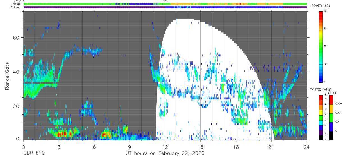Click the 'TX FRQ (MHz)' legend title
The image size is (345, 159).
(x=321, y=89)
